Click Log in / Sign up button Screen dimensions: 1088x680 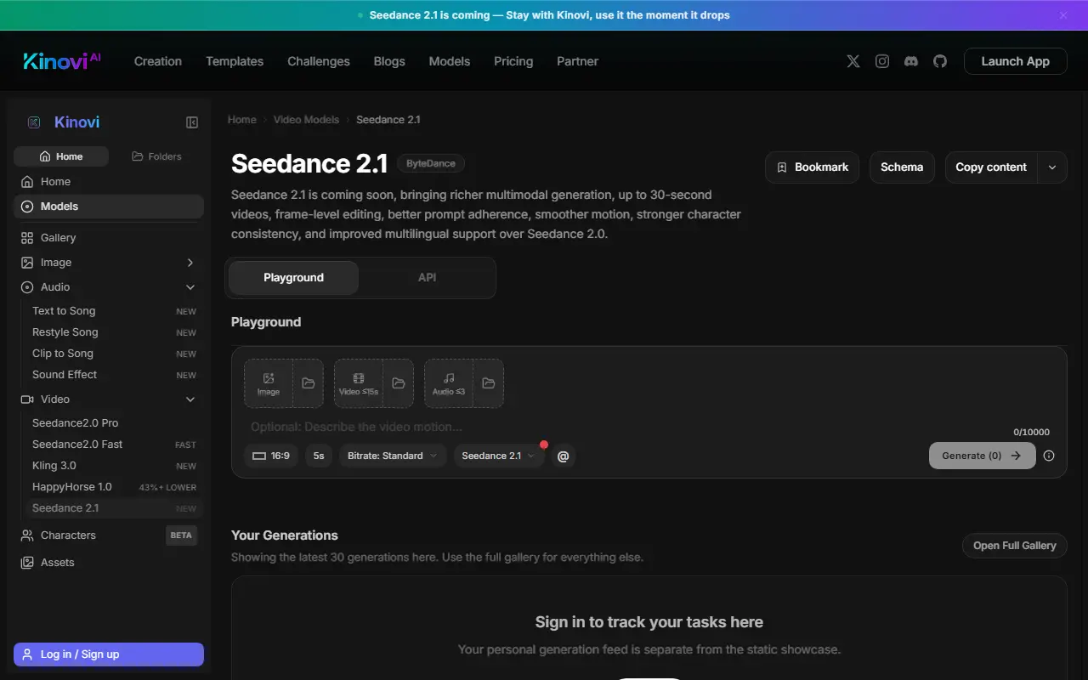point(109,654)
